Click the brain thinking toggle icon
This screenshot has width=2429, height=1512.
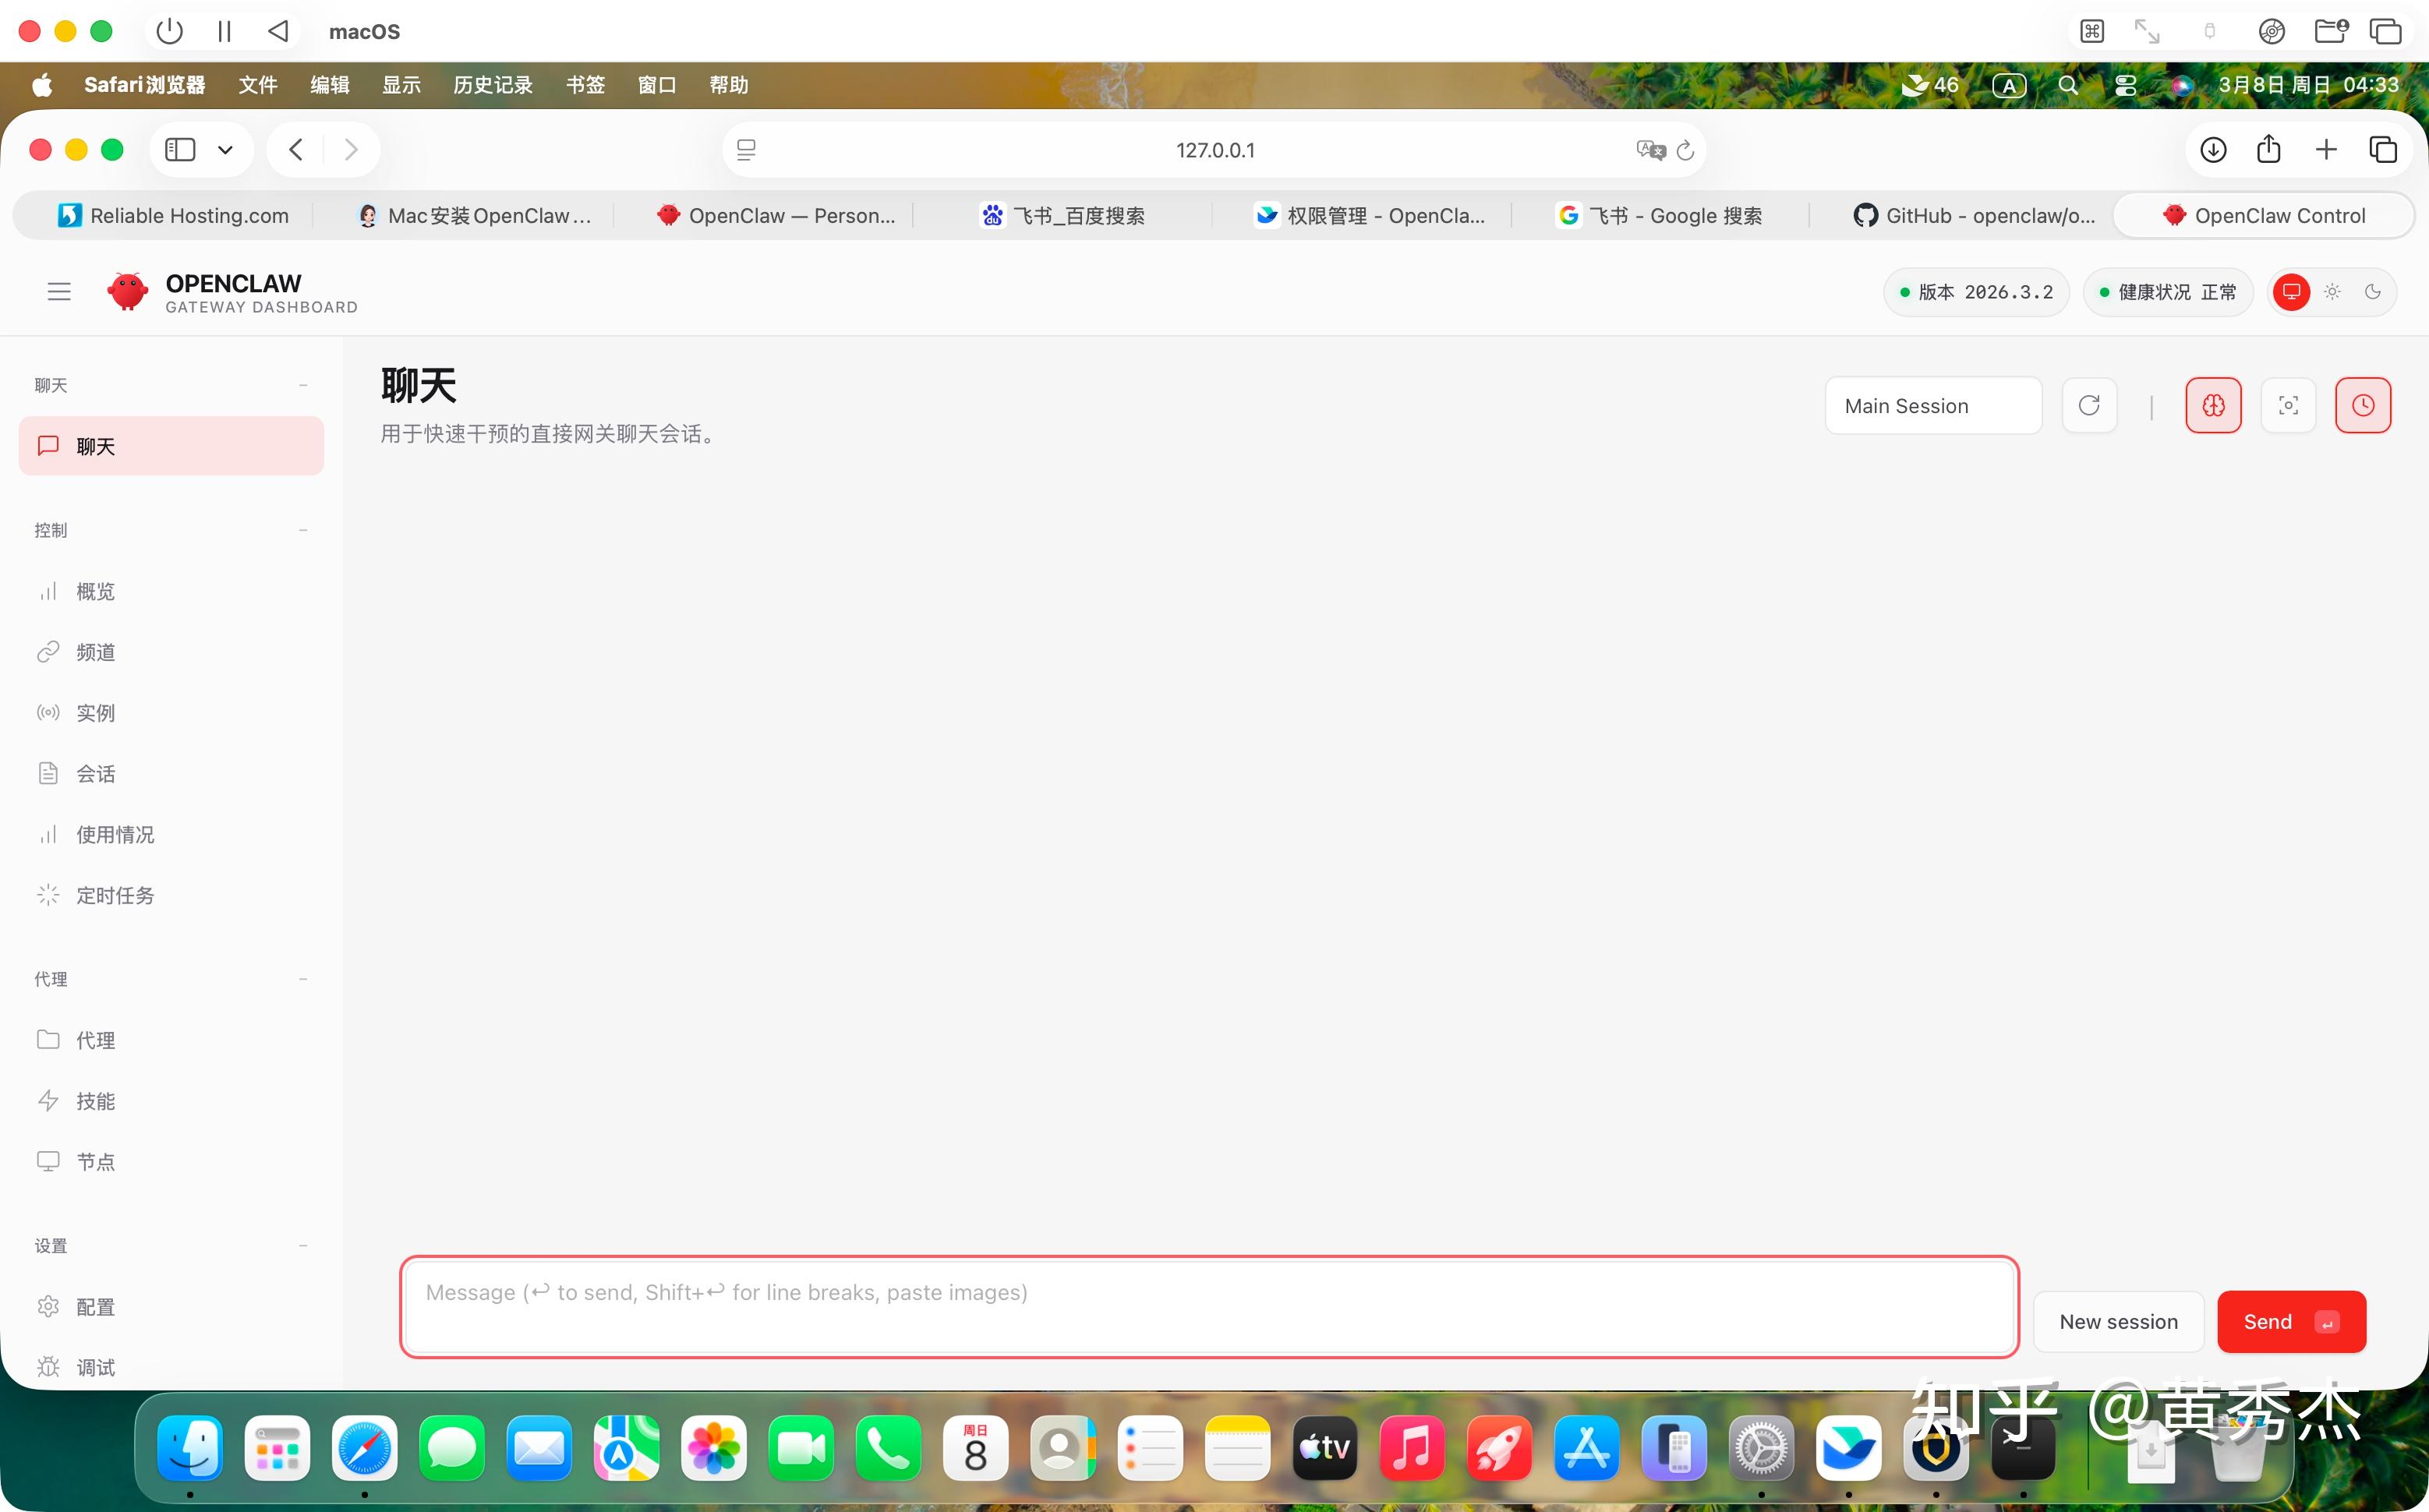(x=2213, y=405)
